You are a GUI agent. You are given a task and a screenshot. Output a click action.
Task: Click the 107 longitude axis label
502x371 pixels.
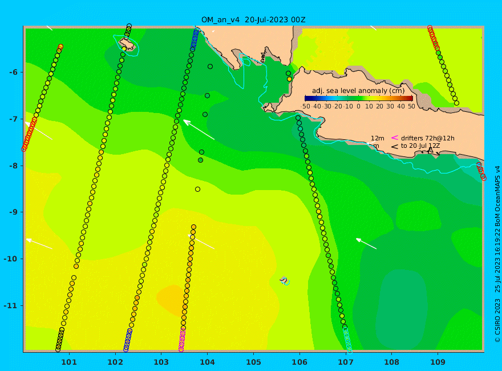click(x=346, y=362)
